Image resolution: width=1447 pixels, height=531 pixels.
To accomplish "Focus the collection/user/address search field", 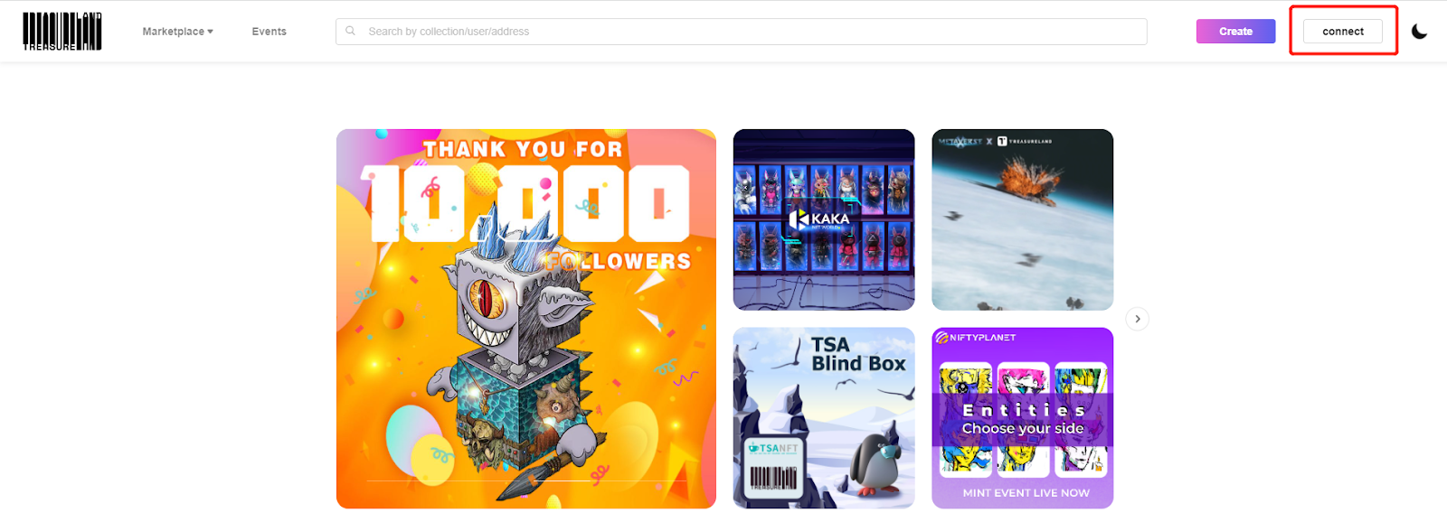I will pos(742,31).
